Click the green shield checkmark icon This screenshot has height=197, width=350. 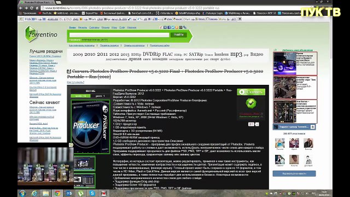pos(251,103)
